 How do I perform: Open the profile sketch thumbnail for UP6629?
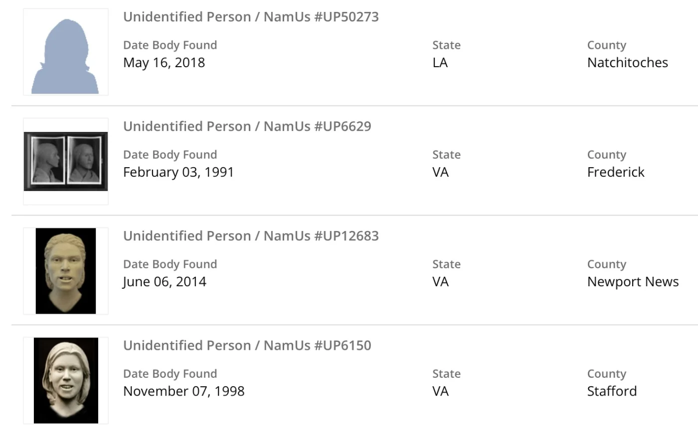pyautogui.click(x=66, y=161)
